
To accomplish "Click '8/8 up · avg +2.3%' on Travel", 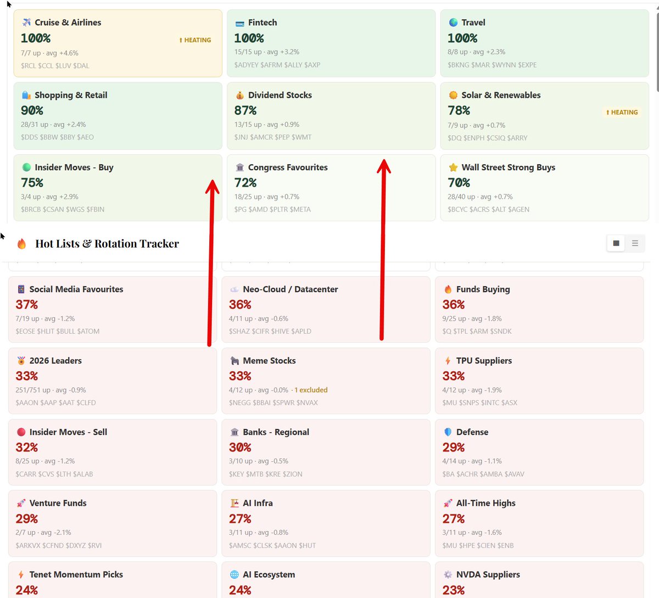I will (x=477, y=52).
